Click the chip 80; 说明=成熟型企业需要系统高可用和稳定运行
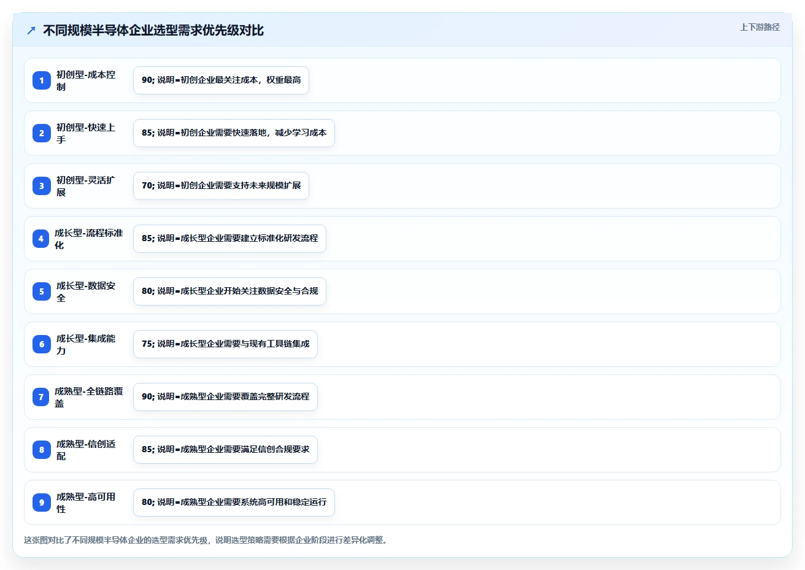Viewport: 805px width, 570px height. (x=234, y=503)
